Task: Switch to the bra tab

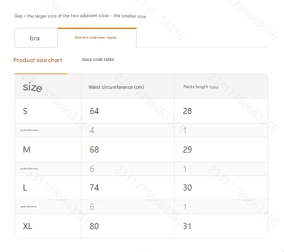Action: (x=36, y=38)
